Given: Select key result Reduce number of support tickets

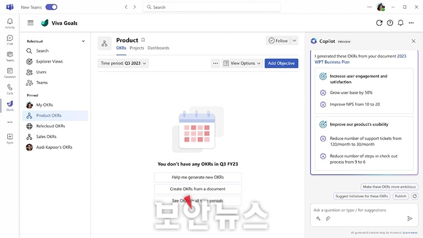Looking at the screenshot, I should [365, 142].
